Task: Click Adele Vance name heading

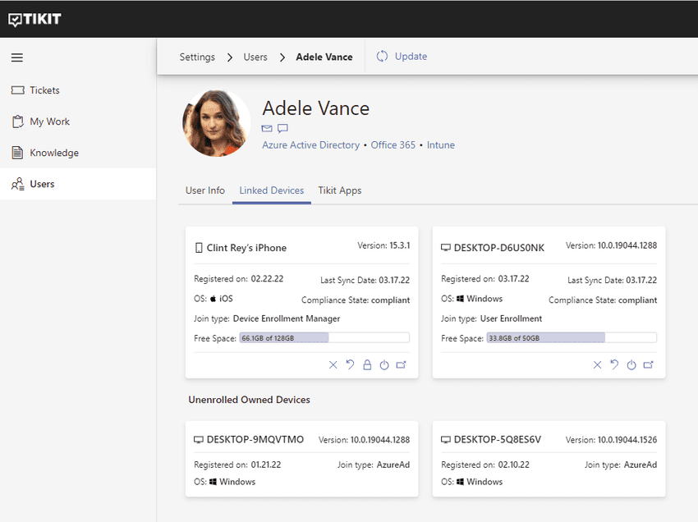Action: pyautogui.click(x=315, y=108)
